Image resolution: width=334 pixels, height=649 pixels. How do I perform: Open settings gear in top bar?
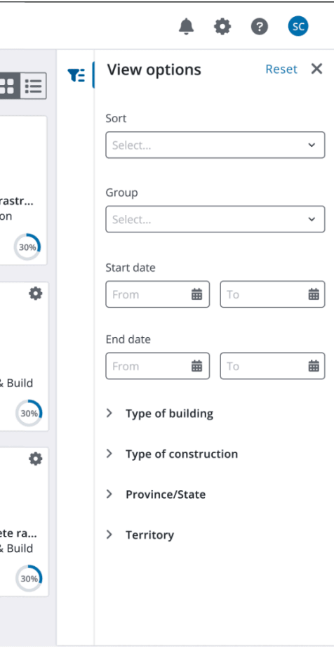point(222,27)
